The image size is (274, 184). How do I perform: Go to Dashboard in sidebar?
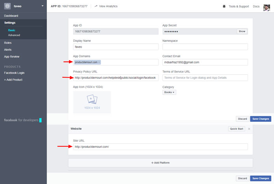[x=11, y=16]
